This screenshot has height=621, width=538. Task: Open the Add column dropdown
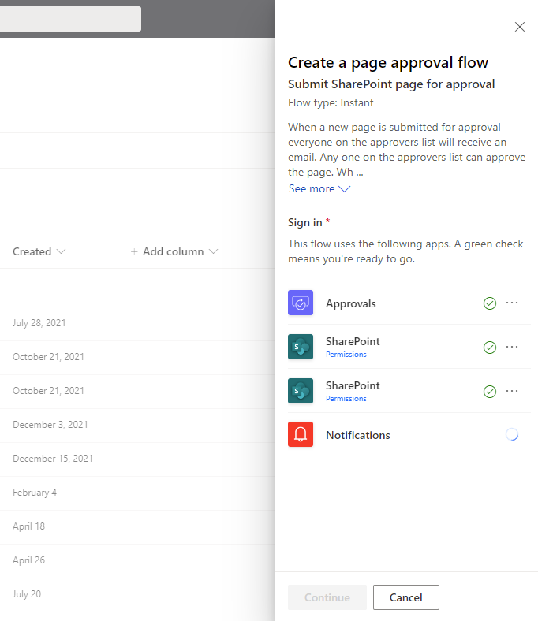coord(174,251)
